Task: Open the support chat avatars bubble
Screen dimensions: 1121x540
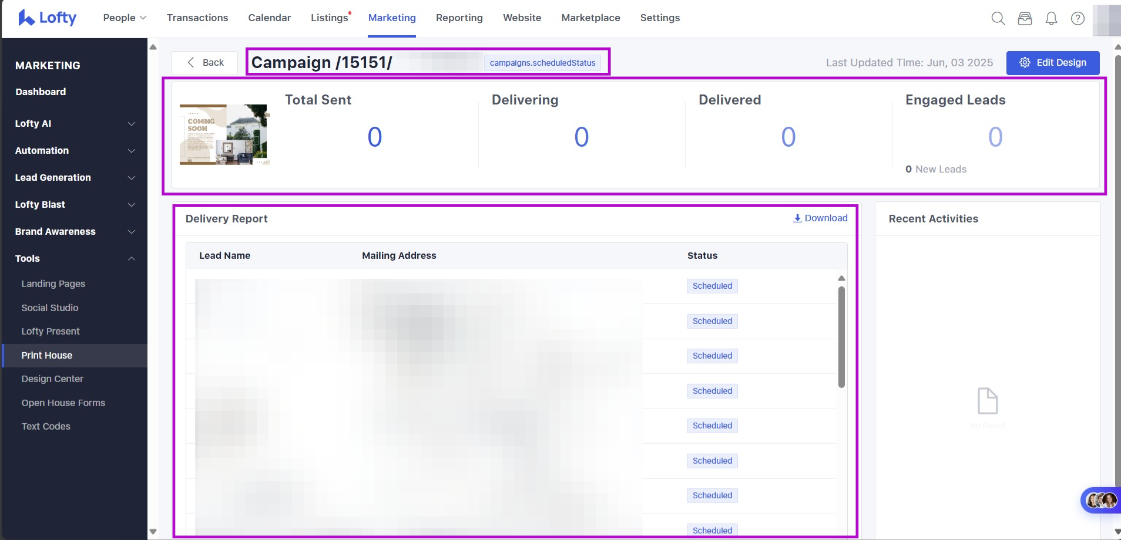Action: tap(1101, 500)
